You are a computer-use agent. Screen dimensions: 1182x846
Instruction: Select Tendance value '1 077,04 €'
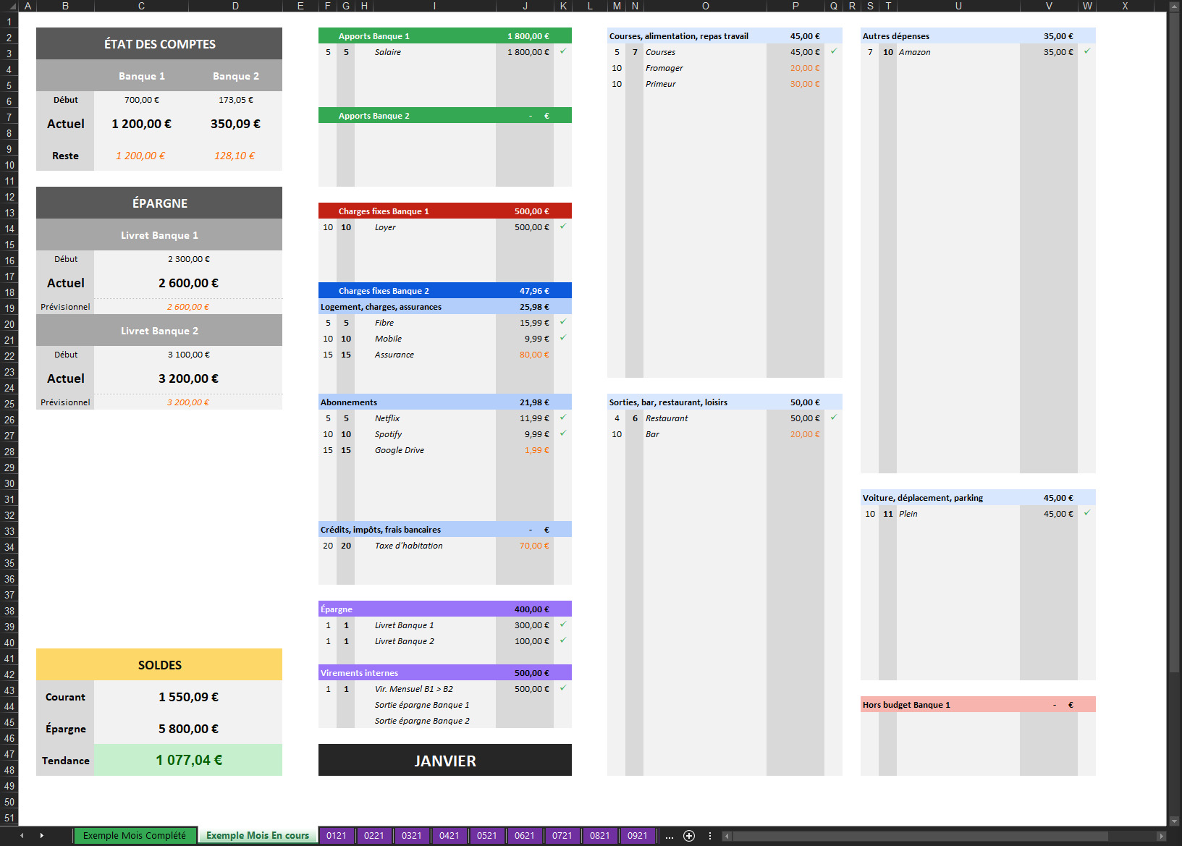(x=188, y=760)
